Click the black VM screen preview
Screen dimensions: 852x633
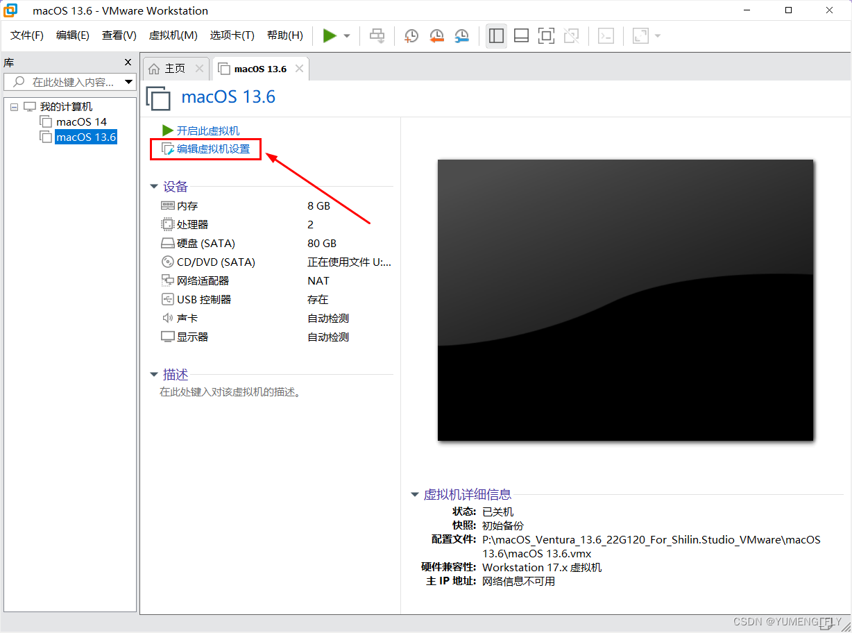point(625,300)
